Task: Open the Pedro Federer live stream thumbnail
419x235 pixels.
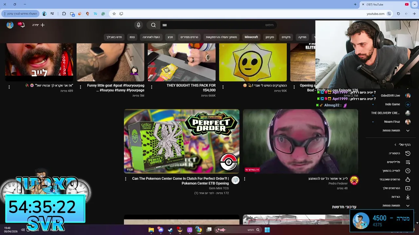Action: click(301, 141)
